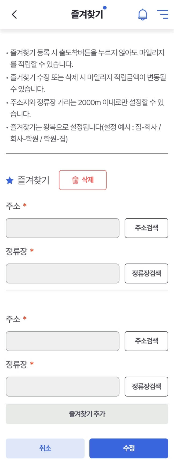
Task: Click the second 정류장 stop input field
Action: (62, 386)
